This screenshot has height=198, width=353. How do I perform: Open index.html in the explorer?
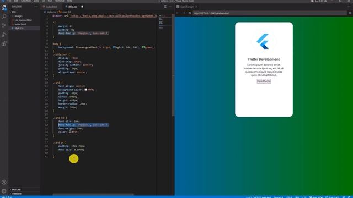point(20,24)
